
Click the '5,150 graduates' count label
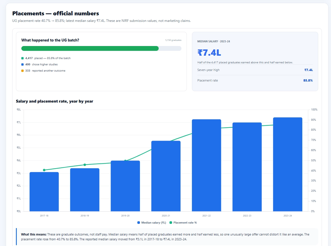(173, 40)
